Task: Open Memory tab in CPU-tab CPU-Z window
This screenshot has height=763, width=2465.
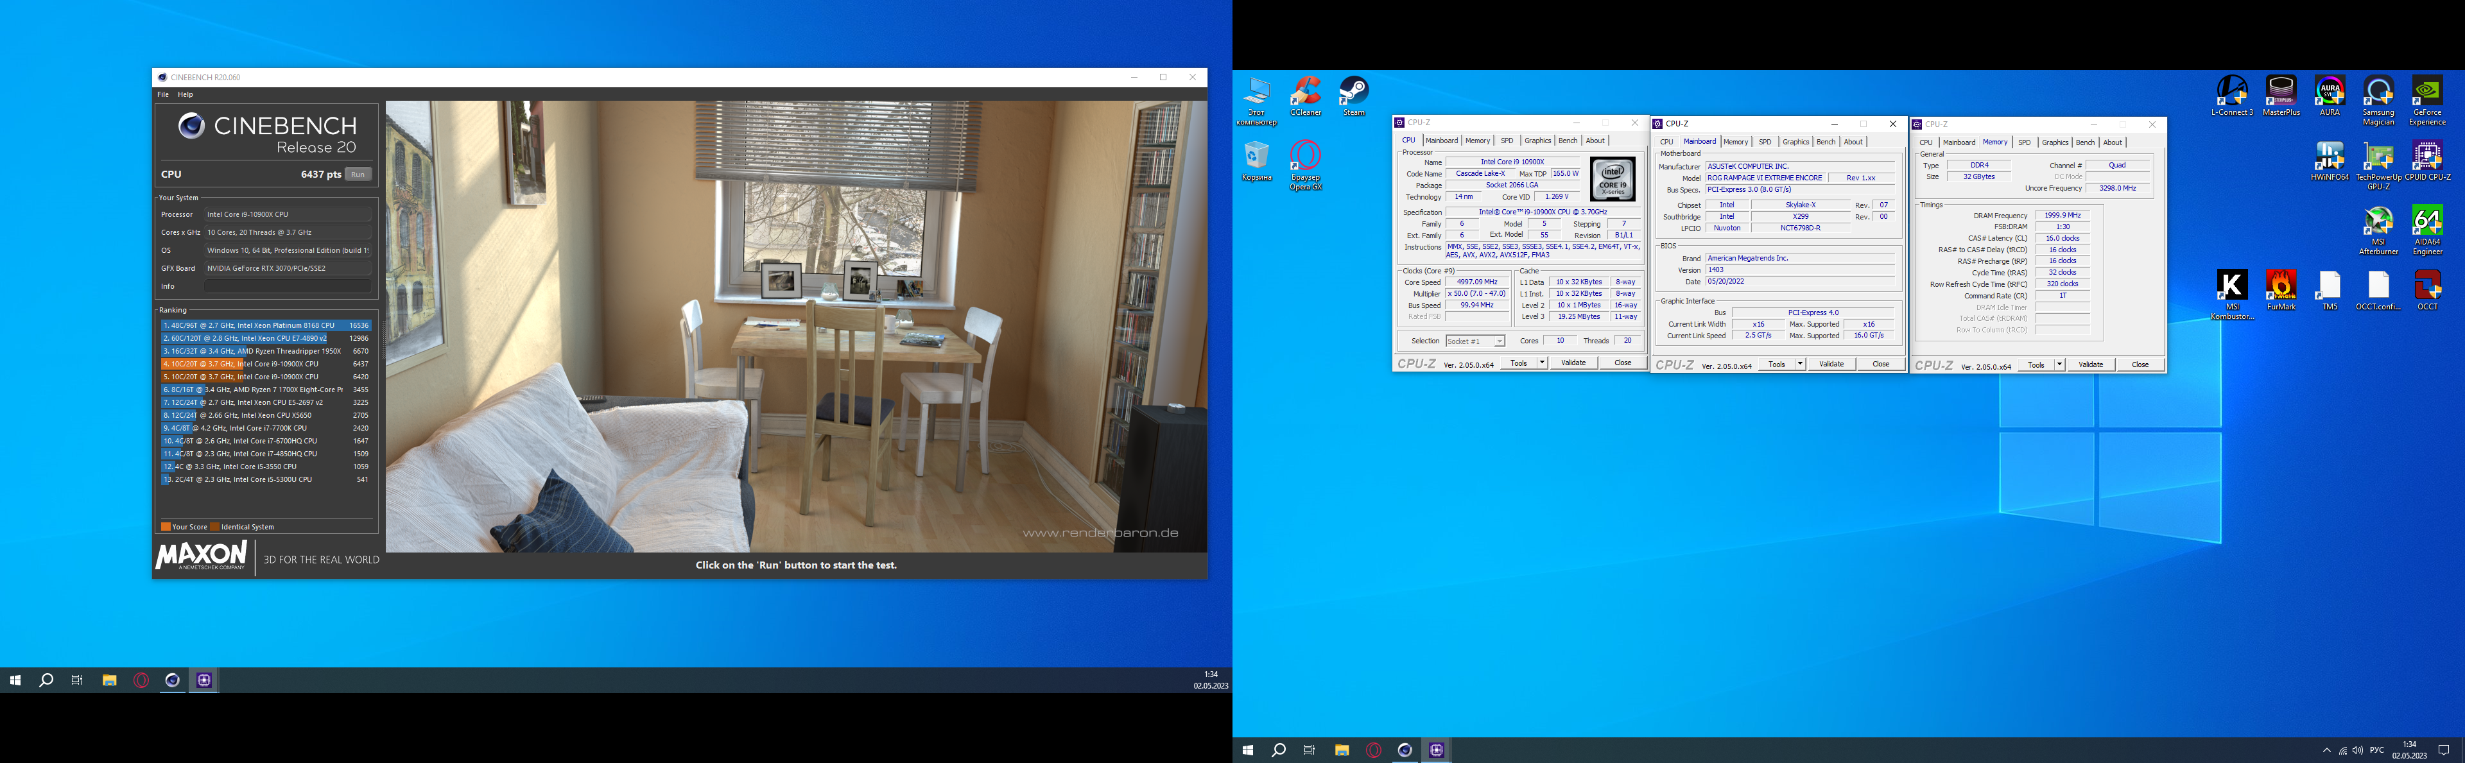Action: click(1478, 141)
